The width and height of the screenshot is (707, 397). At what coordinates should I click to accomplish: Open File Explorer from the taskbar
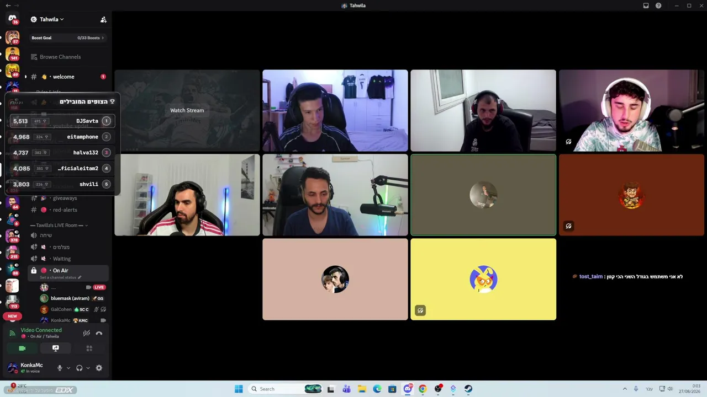pyautogui.click(x=362, y=389)
